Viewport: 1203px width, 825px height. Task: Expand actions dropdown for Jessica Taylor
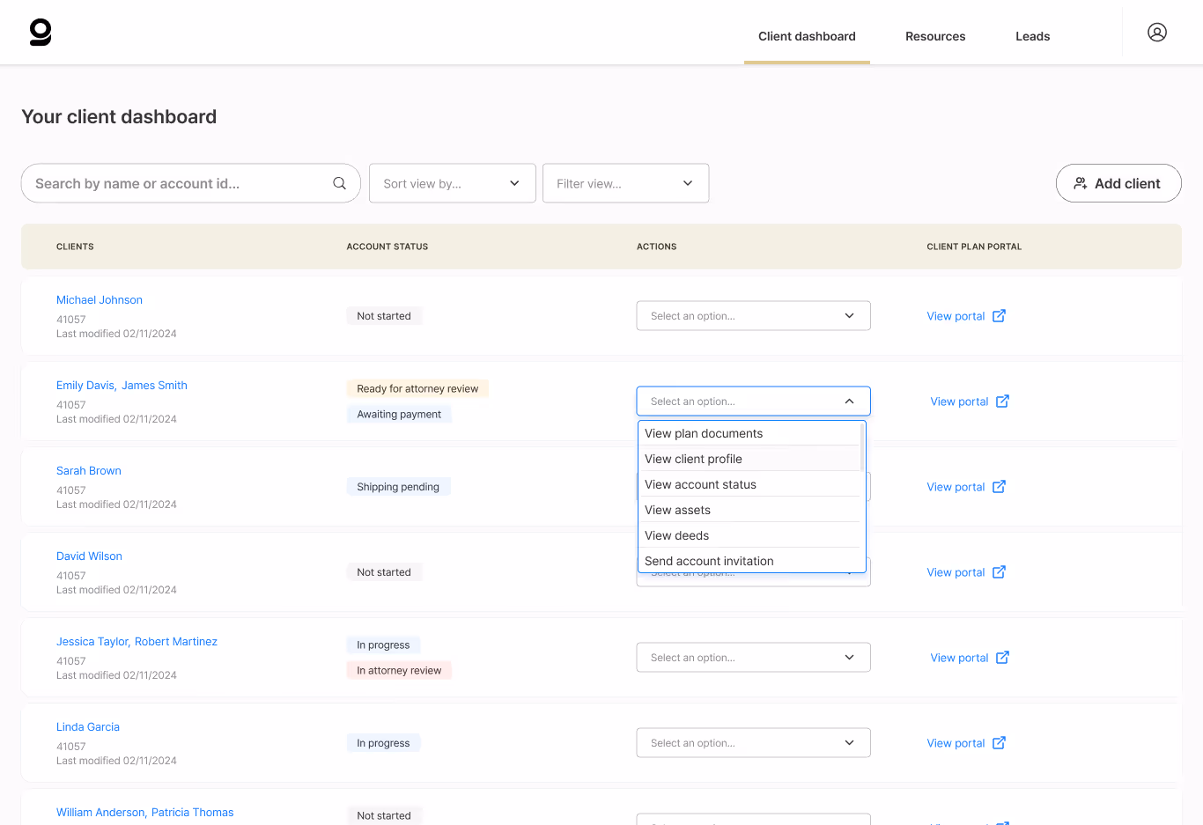click(753, 658)
